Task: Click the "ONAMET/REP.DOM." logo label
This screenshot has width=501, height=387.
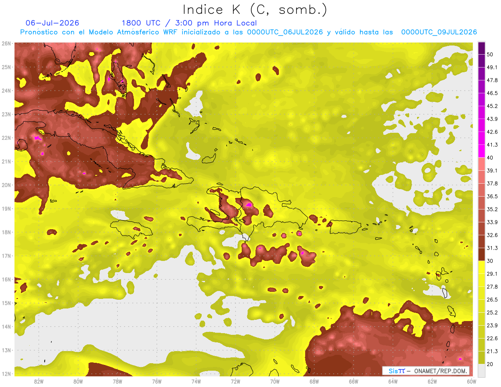Action: click(x=441, y=371)
